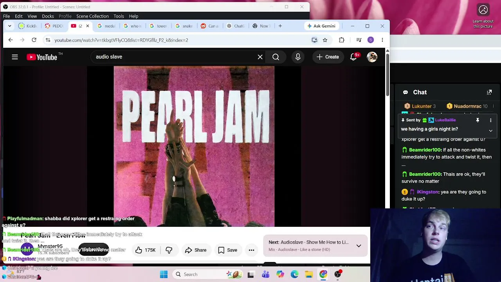Viewport: 501px width, 282px height.
Task: Clear the YouTube search text
Action: (260, 57)
